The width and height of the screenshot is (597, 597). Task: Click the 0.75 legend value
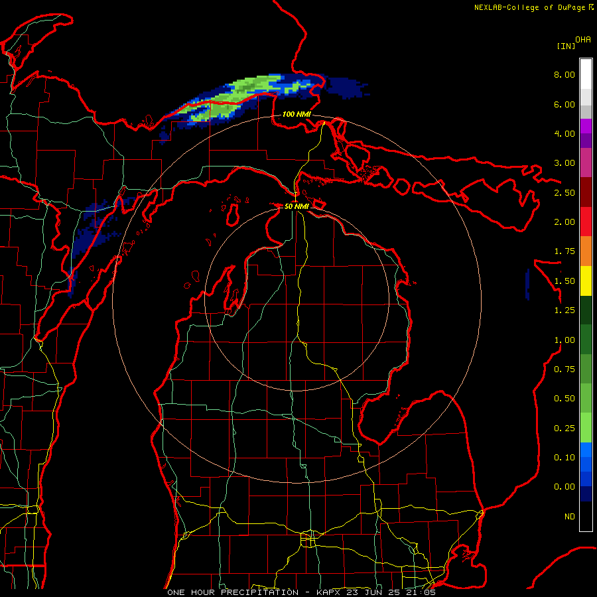pos(564,369)
